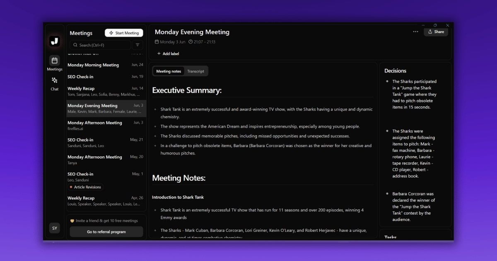Click the Monday Evening Meeting title

point(192,32)
